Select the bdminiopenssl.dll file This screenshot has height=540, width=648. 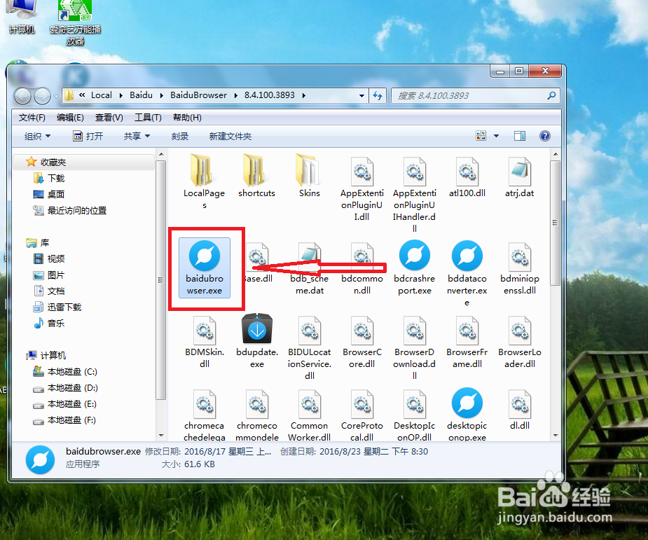tap(520, 268)
